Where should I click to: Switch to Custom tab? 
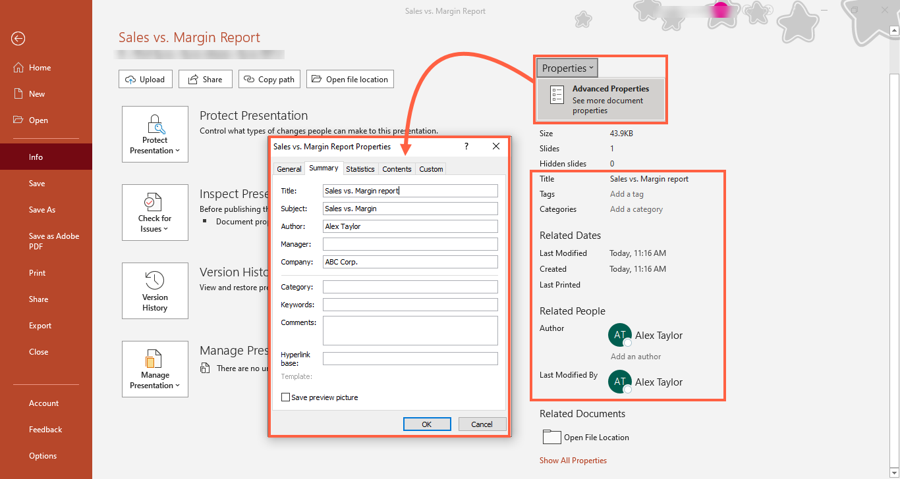(431, 169)
